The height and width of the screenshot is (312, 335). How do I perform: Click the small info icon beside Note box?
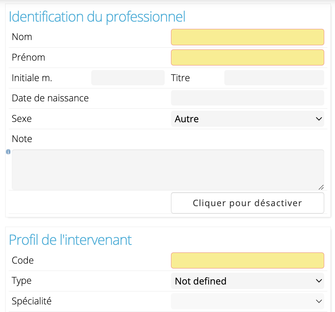coord(8,152)
